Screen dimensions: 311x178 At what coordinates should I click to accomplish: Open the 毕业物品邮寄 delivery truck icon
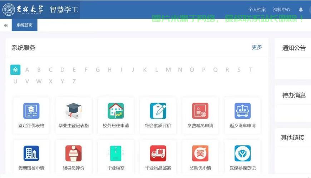[x=158, y=153]
